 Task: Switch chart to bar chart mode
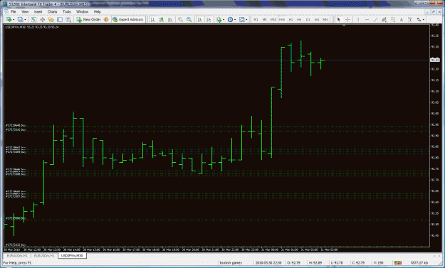pos(153,19)
